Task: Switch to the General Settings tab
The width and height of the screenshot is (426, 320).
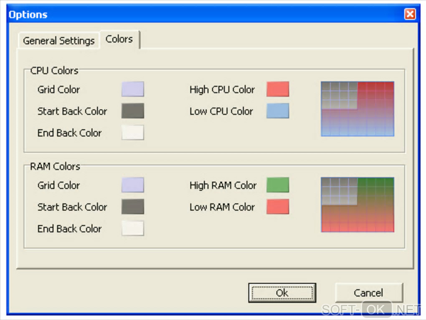Action: (58, 41)
